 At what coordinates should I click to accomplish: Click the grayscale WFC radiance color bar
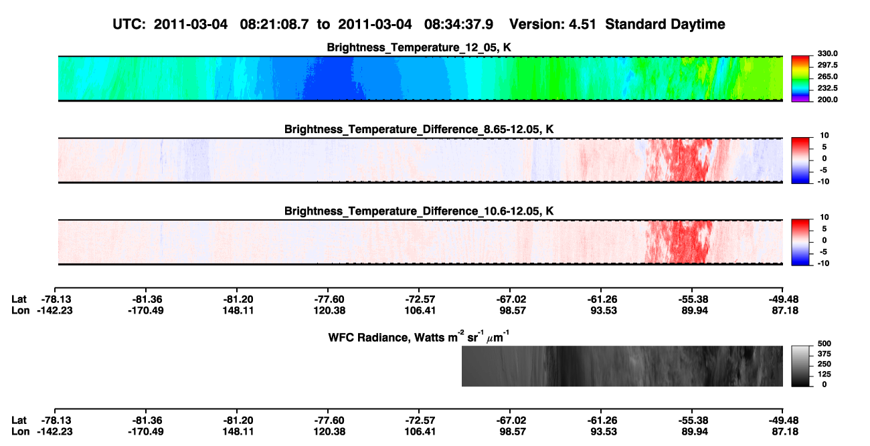coord(801,366)
